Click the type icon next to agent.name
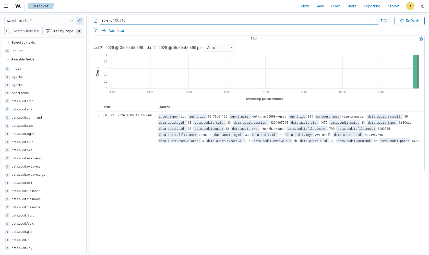Viewport: 429px width, 255px height. click(x=7, y=93)
